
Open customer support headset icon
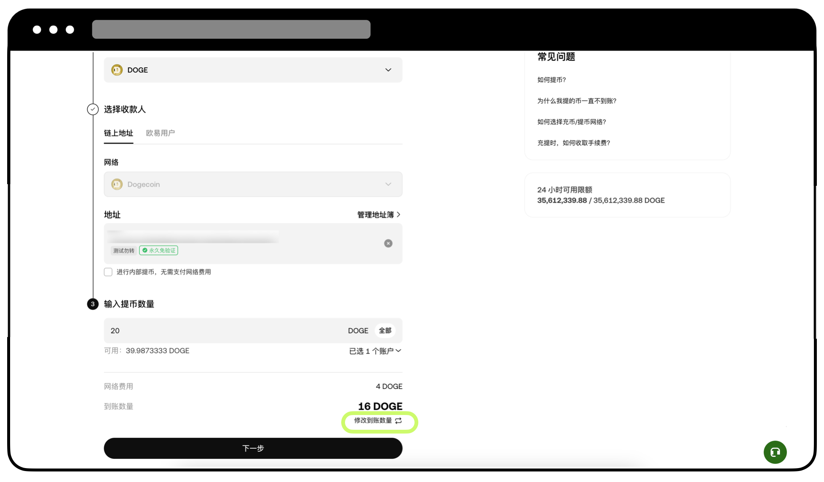tap(775, 452)
